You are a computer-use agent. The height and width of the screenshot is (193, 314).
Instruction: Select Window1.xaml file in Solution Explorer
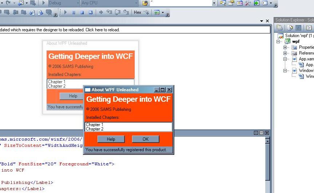pos(306,71)
